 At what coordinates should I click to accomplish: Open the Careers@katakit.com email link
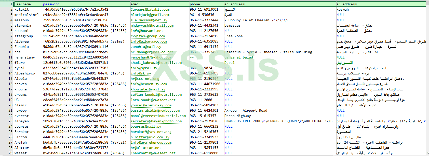(x=150, y=9)
